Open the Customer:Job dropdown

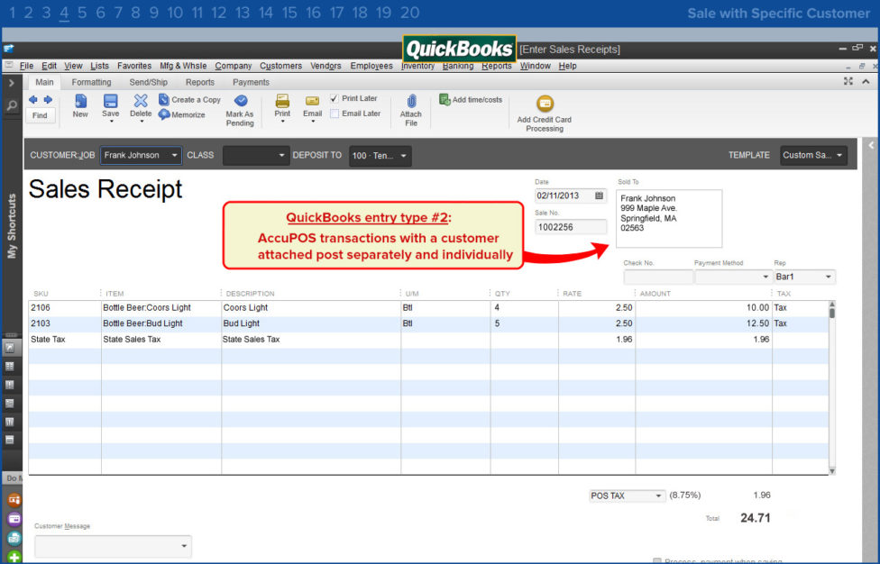pyautogui.click(x=175, y=155)
